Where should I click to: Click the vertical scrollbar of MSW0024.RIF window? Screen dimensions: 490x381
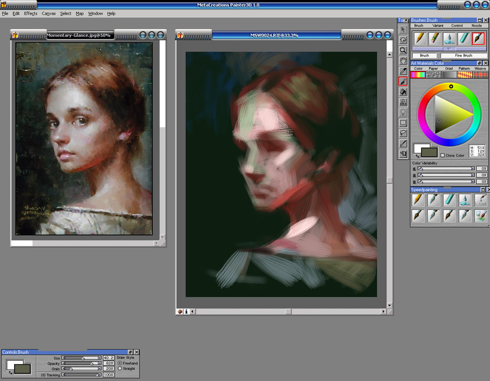pyautogui.click(x=389, y=180)
